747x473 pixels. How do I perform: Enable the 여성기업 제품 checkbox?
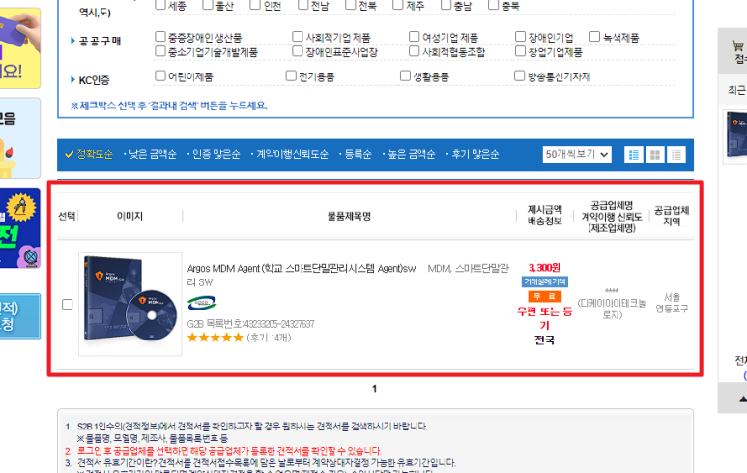415,36
